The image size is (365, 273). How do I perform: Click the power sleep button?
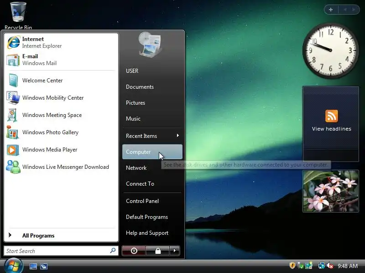coord(134,251)
